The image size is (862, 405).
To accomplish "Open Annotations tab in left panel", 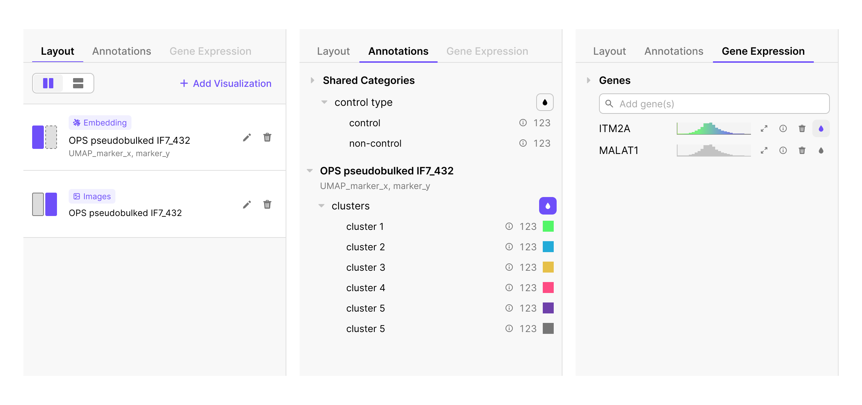I will coord(122,51).
